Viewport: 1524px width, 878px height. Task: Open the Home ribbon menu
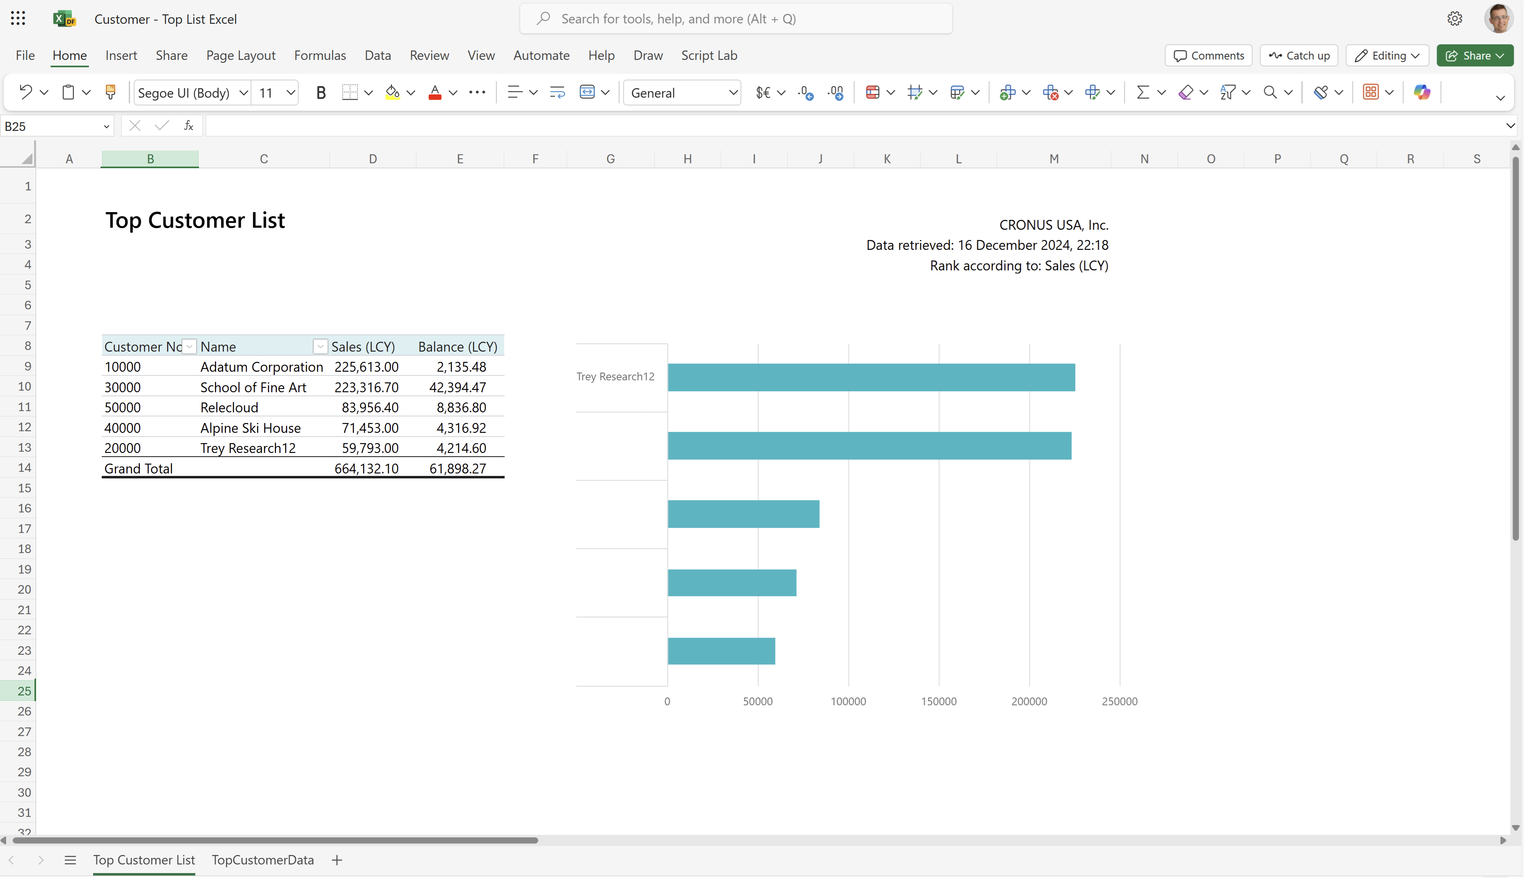click(x=68, y=55)
